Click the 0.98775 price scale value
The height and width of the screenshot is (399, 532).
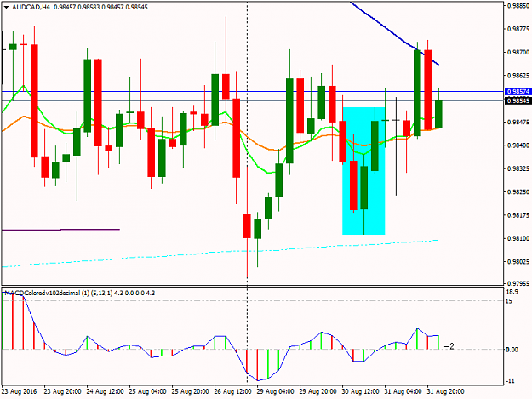pos(518,29)
